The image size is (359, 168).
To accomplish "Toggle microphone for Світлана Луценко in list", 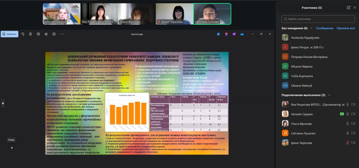I will [x=348, y=133].
